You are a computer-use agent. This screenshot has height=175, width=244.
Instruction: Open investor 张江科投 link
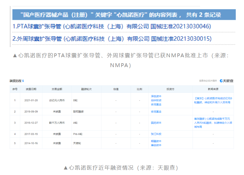point(156,134)
